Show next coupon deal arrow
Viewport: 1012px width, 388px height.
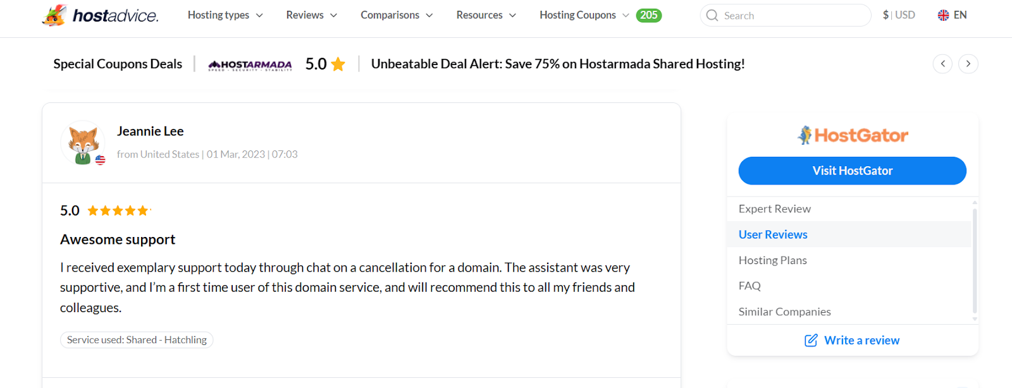968,64
